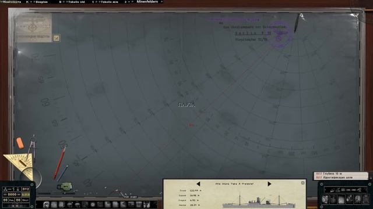Adjust the map zoom slider below the stopwatch
373x209 pixels.
pyautogui.click(x=57, y=193)
